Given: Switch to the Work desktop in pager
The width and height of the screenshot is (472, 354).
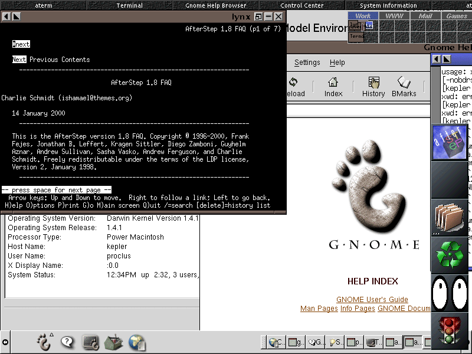Looking at the screenshot, I should tap(363, 16).
